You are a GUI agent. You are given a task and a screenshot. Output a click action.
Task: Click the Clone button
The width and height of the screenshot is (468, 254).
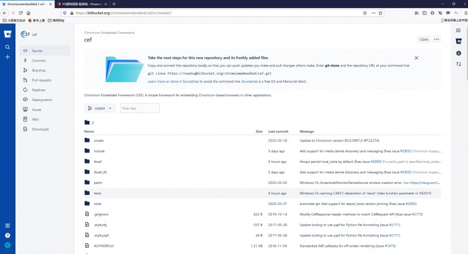424,39
